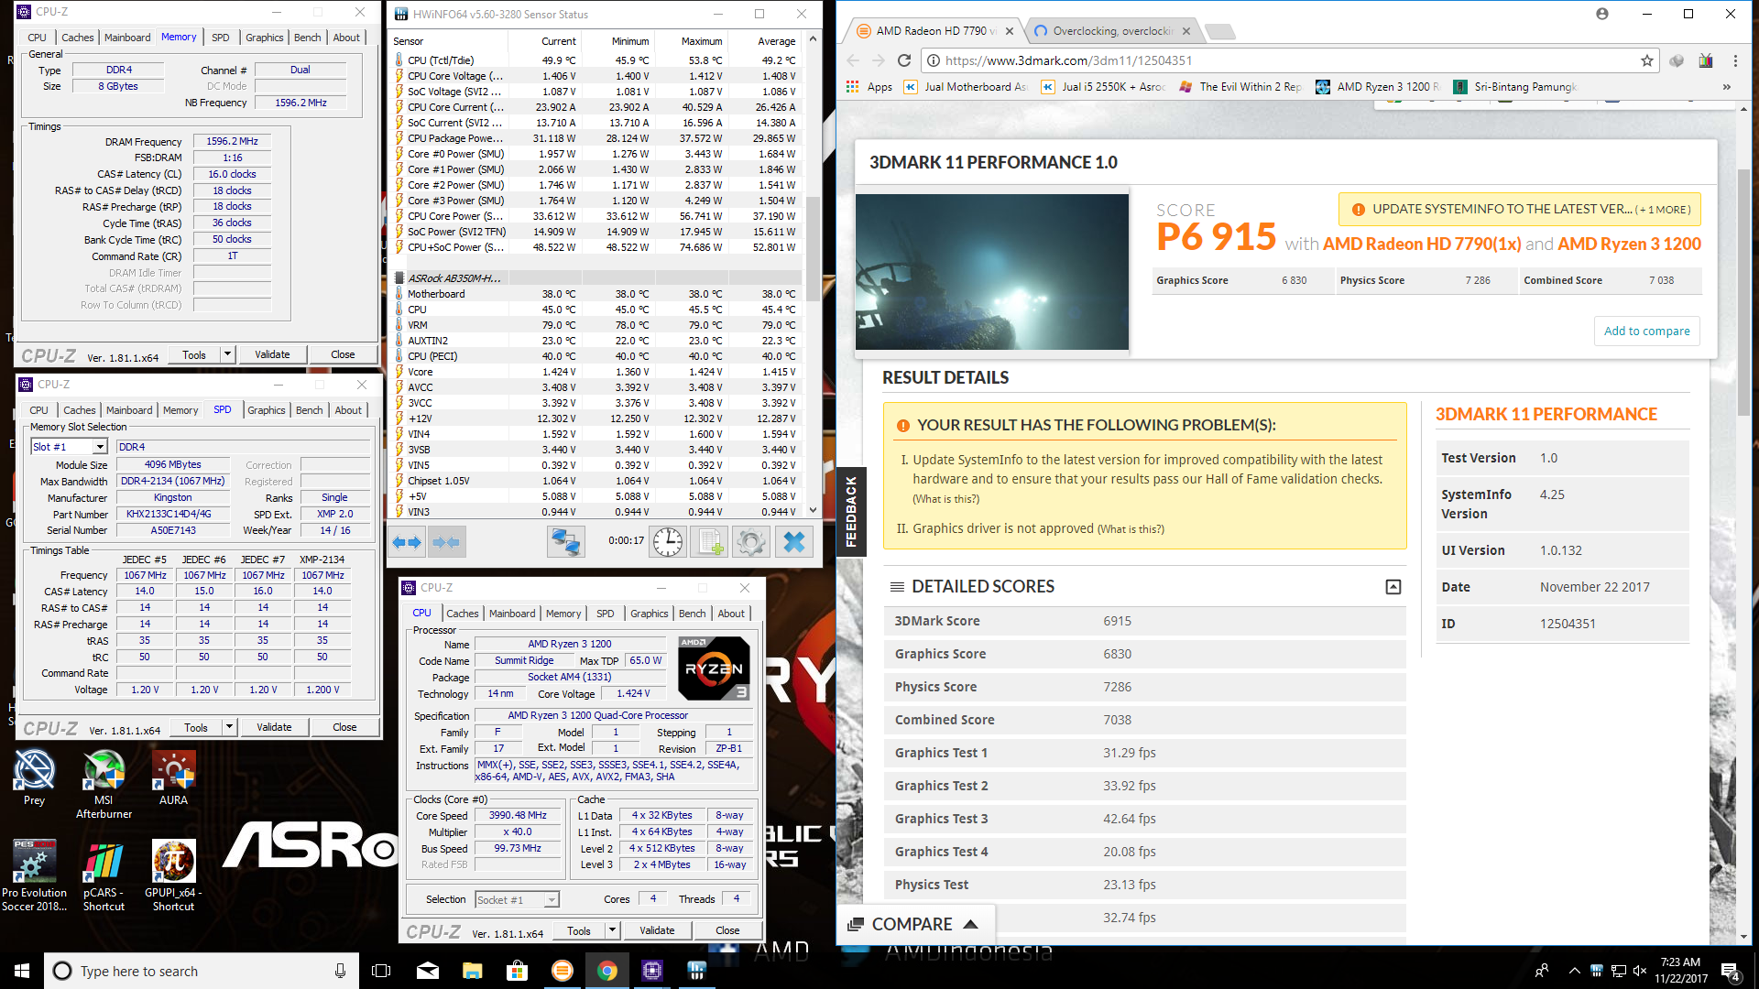Click muted volume icon in system tray

pyautogui.click(x=1639, y=971)
